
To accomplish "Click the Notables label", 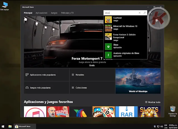I will 80,75.
